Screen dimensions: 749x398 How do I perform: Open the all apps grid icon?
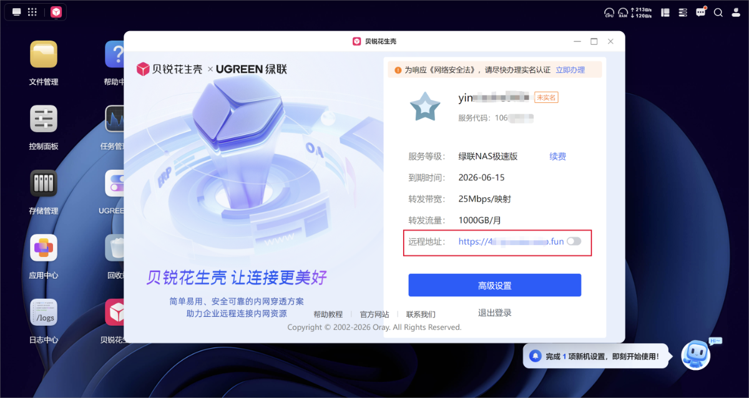pos(32,12)
